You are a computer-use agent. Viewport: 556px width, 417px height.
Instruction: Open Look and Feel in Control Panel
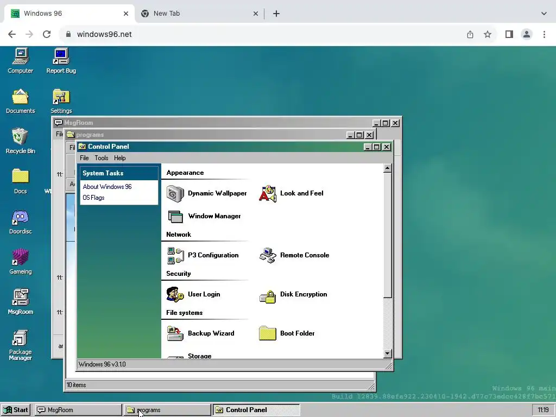coord(292,193)
